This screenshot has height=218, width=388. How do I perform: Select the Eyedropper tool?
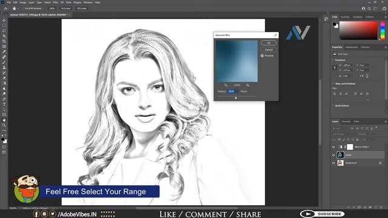coord(4,51)
